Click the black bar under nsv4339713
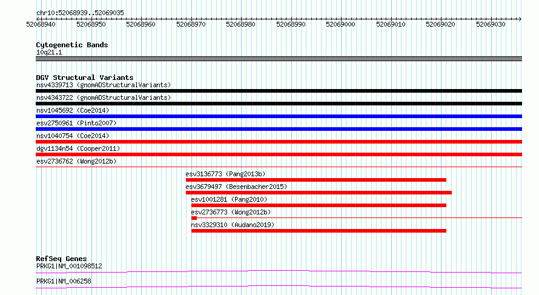The width and height of the screenshot is (539, 295). [x=279, y=91]
